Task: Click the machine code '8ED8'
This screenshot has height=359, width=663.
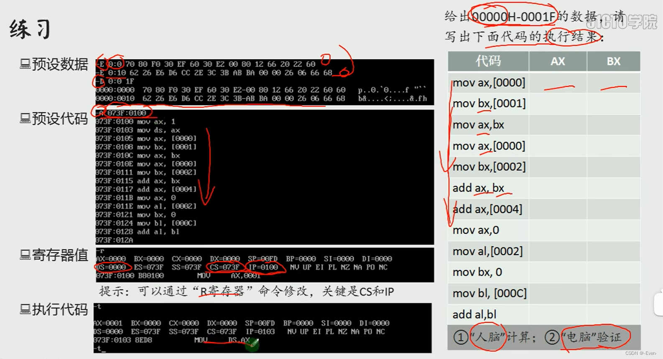Action: coord(144,340)
